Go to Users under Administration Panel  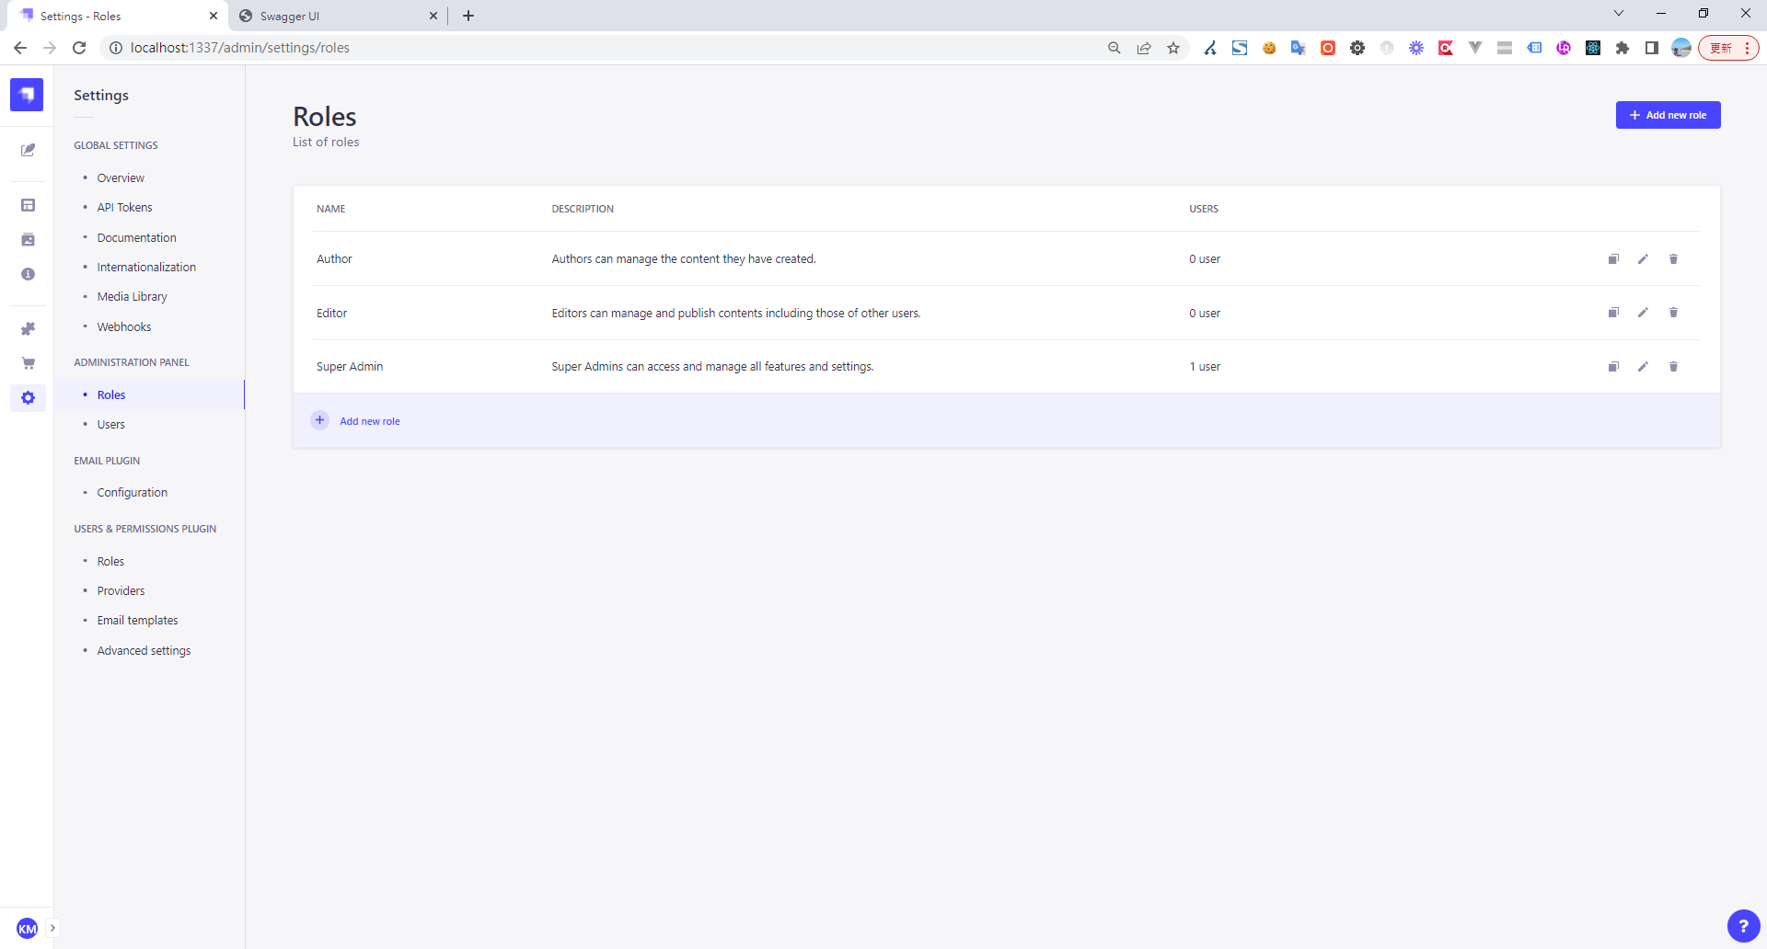tap(111, 425)
